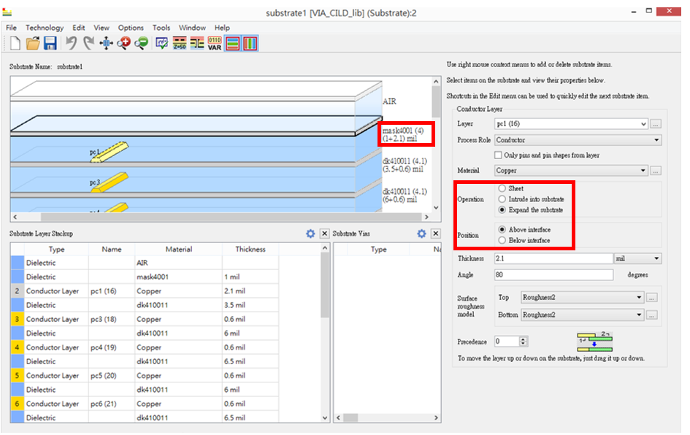Open settings gear of Substrate Layer Stackup

tap(310, 234)
